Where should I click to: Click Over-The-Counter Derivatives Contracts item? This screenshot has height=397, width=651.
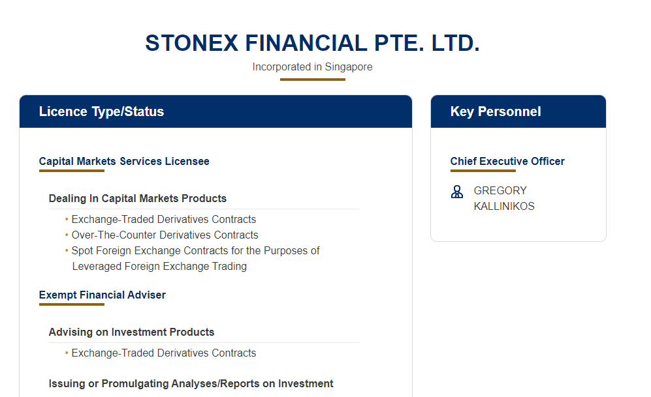pos(165,235)
